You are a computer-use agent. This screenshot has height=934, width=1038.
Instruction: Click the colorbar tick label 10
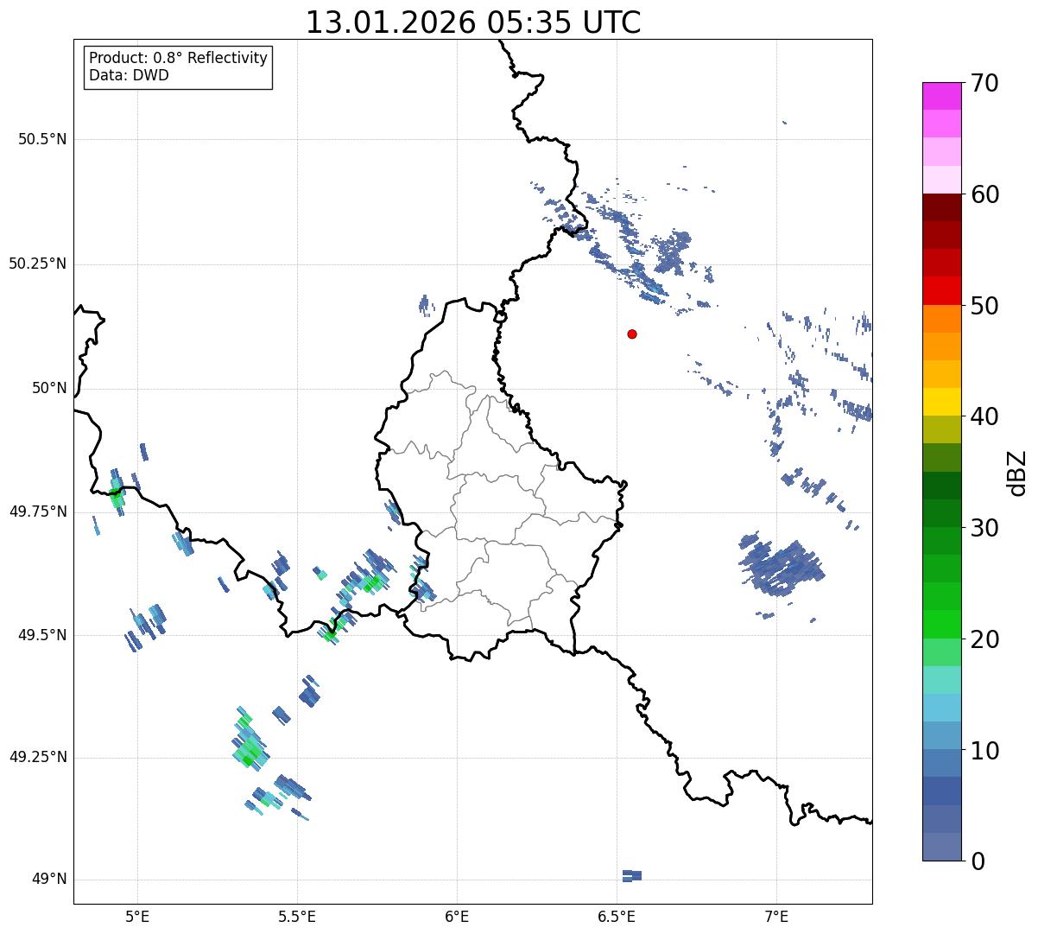point(984,750)
